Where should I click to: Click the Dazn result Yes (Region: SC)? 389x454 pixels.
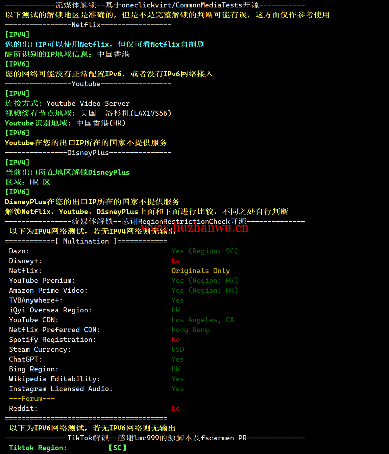pyautogui.click(x=205, y=251)
